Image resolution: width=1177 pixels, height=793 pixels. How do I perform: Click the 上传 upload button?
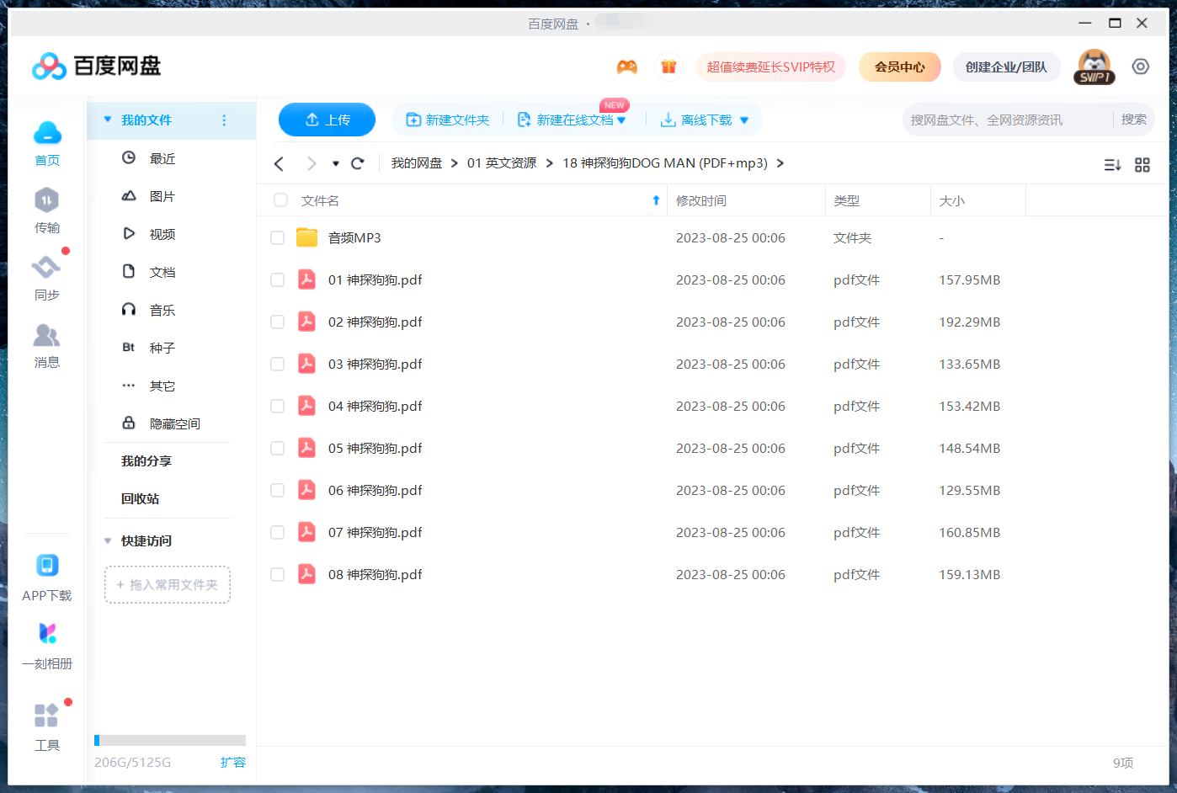point(327,120)
